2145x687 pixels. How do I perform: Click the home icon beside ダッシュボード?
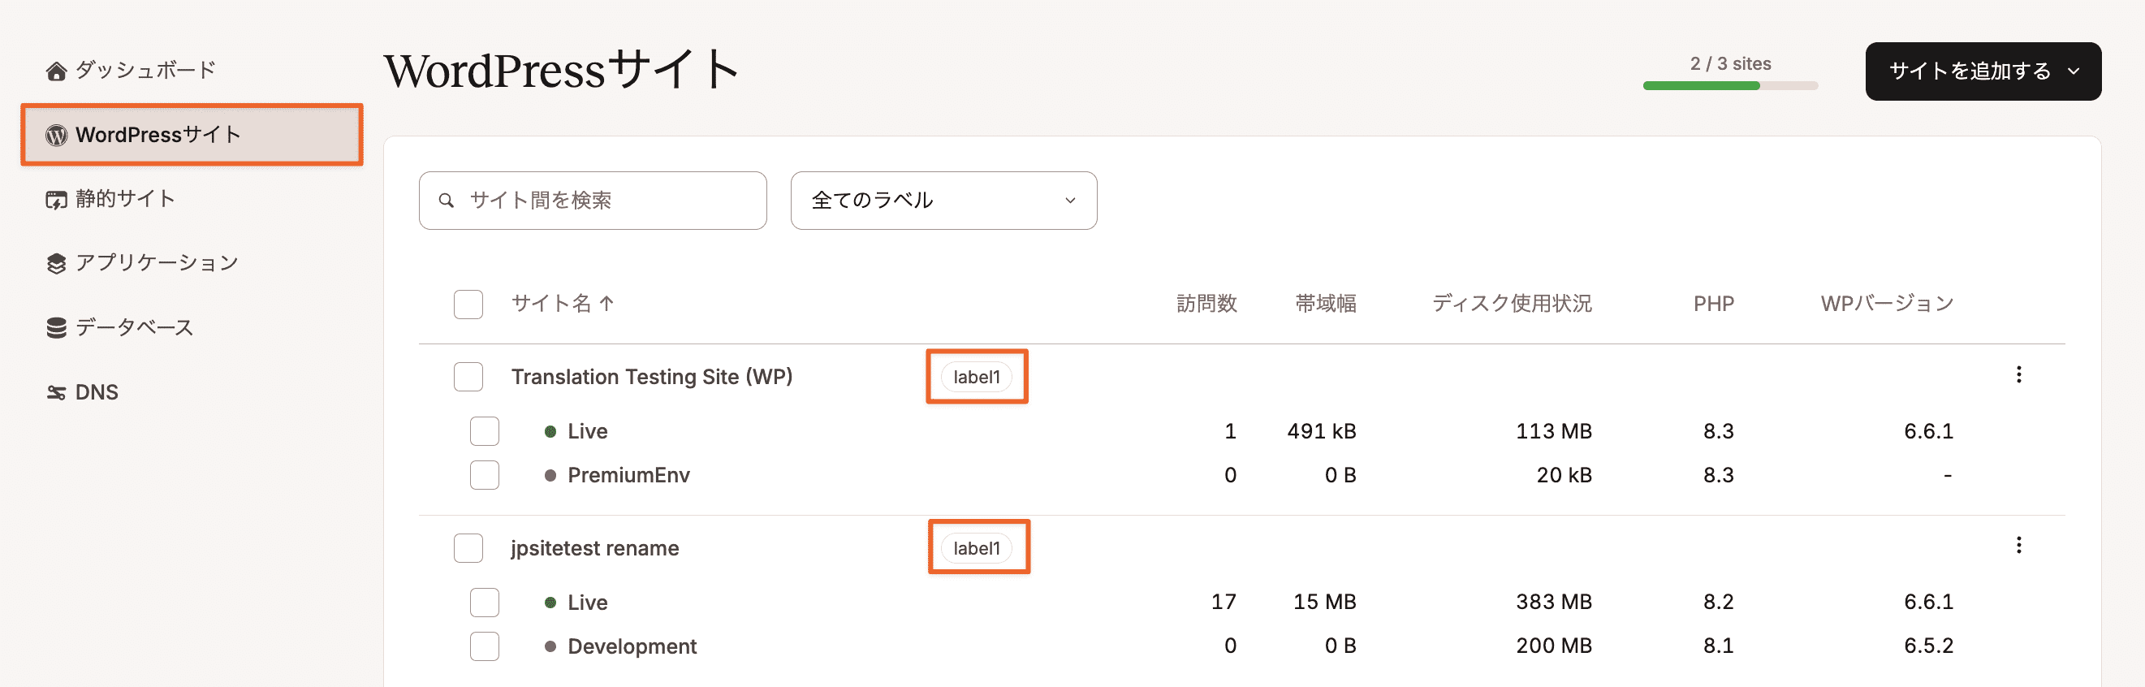[56, 71]
